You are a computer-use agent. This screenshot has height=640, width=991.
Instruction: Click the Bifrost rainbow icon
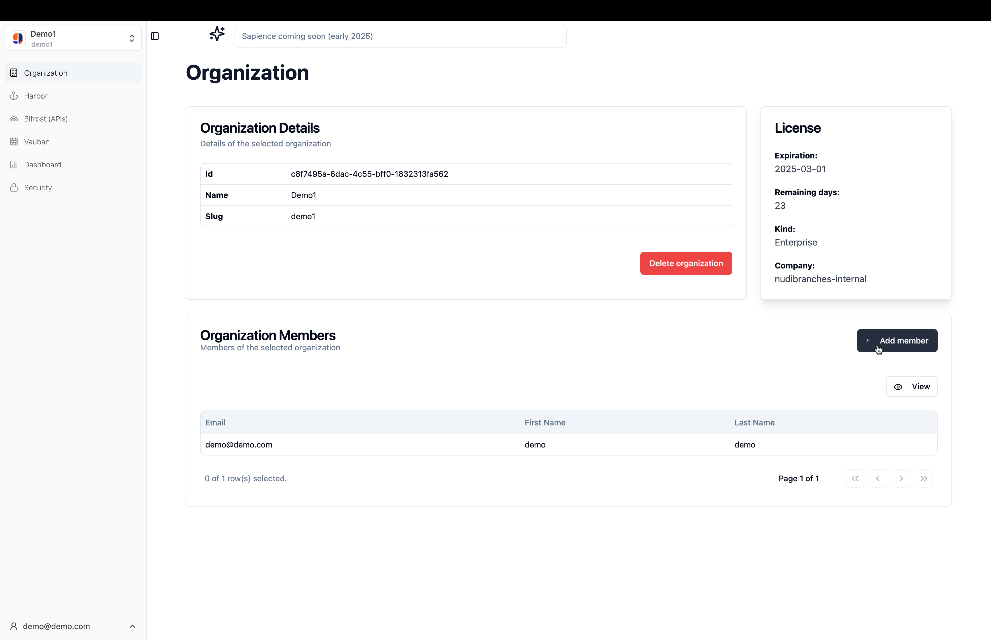click(14, 119)
